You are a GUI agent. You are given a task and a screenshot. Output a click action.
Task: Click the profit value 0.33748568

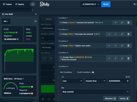tap(9, 33)
